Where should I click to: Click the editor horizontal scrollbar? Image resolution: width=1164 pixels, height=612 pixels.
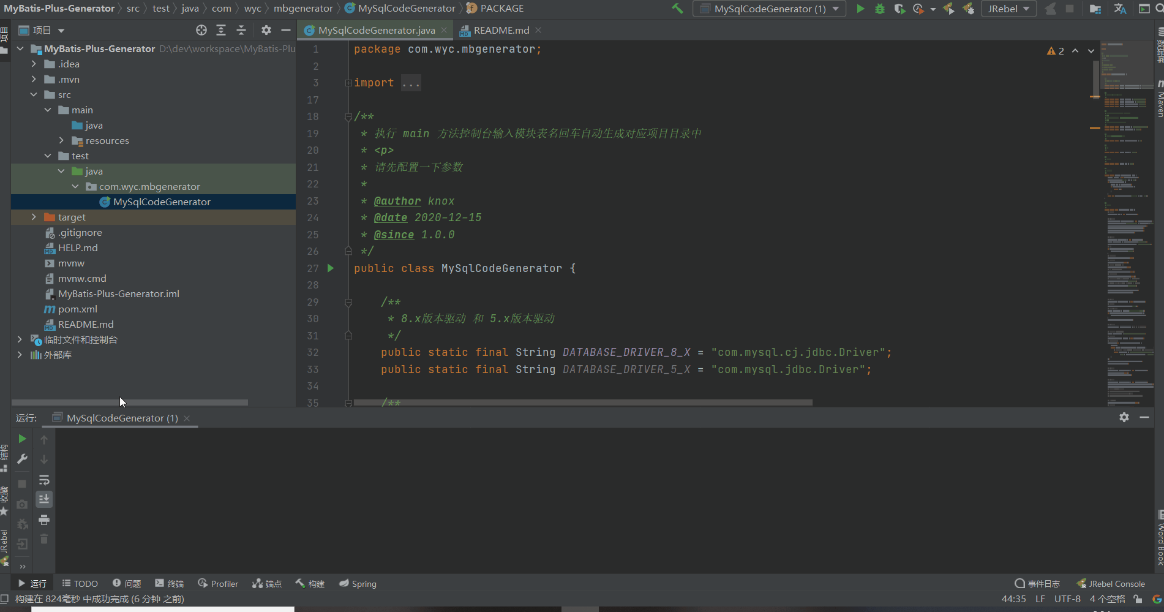point(583,402)
